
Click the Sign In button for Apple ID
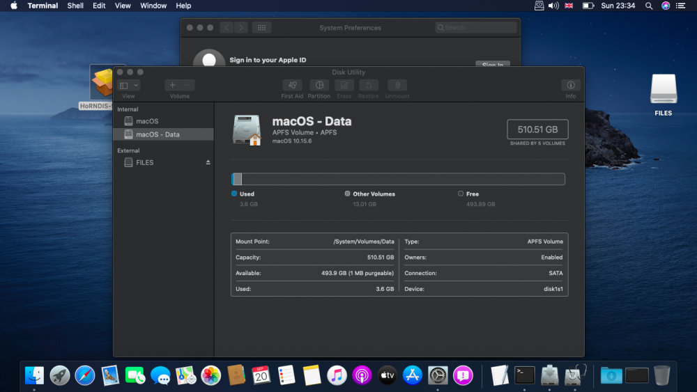tap(493, 65)
